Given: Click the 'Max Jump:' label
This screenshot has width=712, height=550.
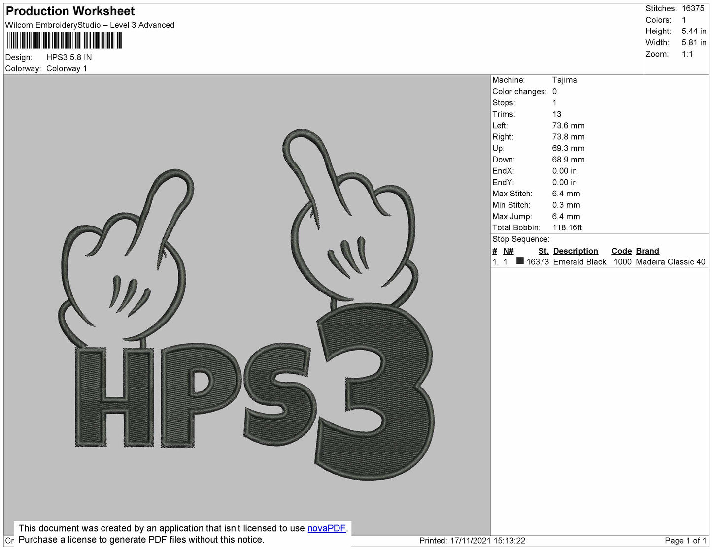Looking at the screenshot, I should (x=512, y=216).
